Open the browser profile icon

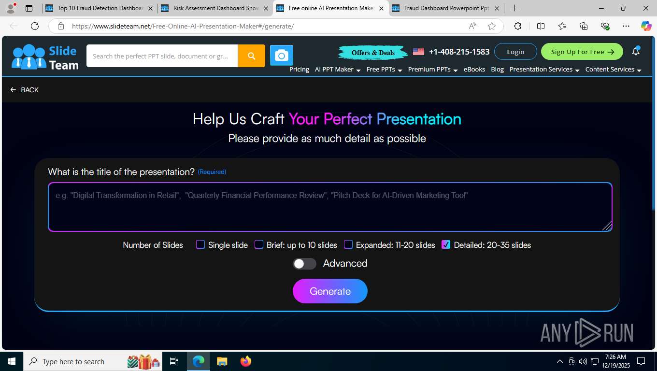coord(11,8)
